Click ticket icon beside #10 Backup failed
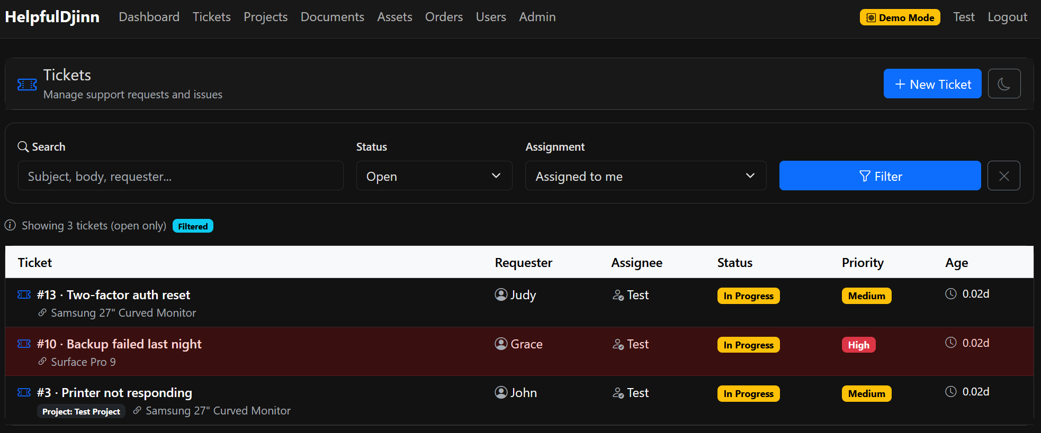Image resolution: width=1041 pixels, height=433 pixels. coord(24,344)
